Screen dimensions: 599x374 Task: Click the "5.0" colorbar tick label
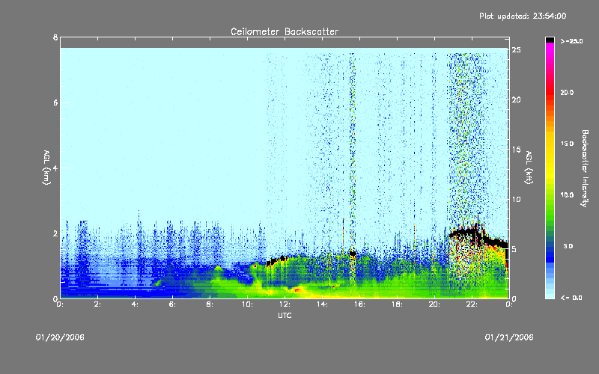click(x=568, y=246)
